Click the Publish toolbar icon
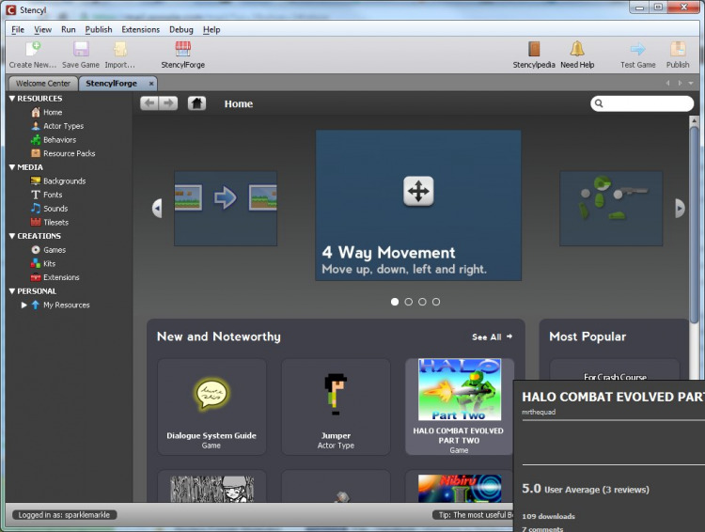Screen dimensions: 705x532 678,49
